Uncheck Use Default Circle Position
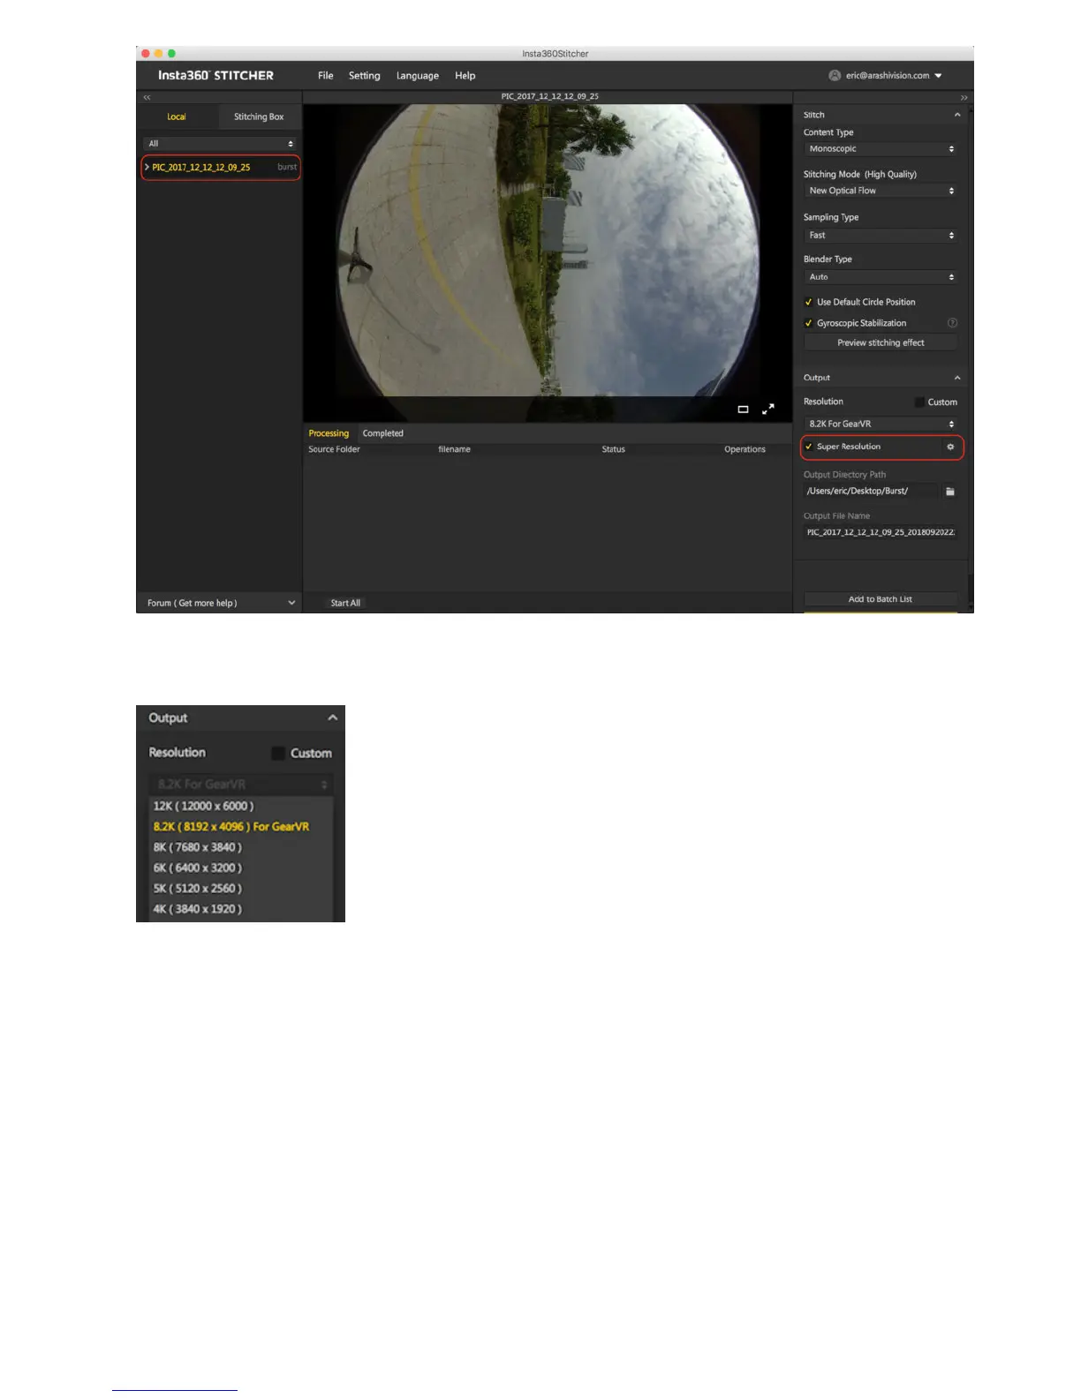This screenshot has width=1081, height=1398. click(808, 302)
